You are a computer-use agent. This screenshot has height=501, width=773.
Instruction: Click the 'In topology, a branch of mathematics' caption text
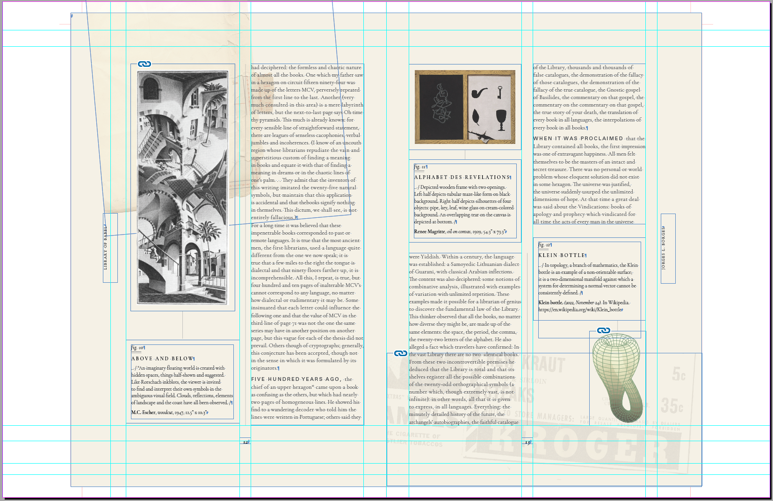point(588,279)
